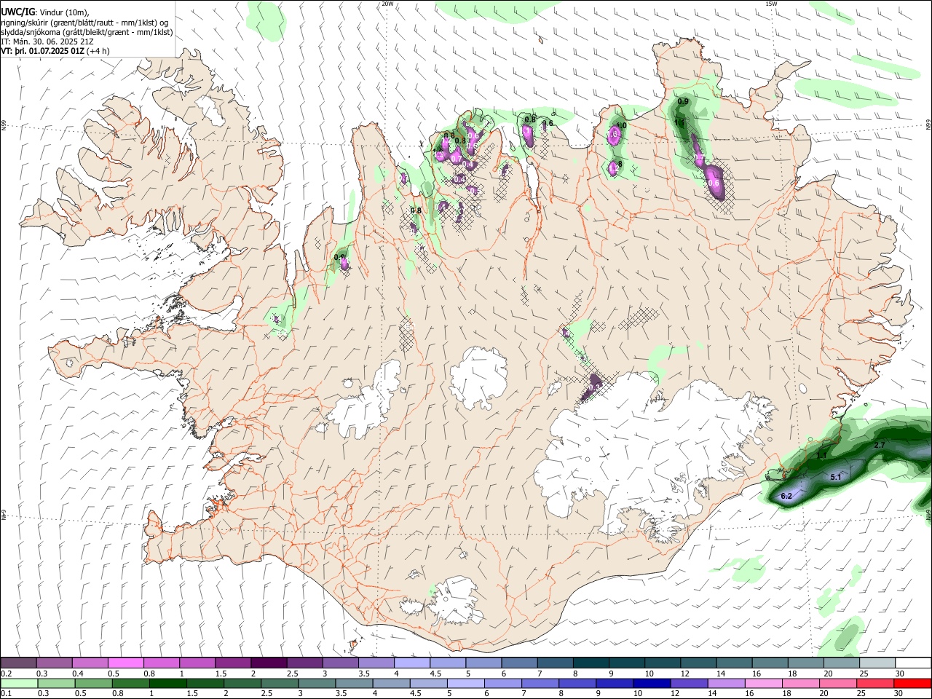Pick the darkest purple 2–2.5 swatch in upper legend row
This screenshot has width=932, height=699.
[268, 663]
